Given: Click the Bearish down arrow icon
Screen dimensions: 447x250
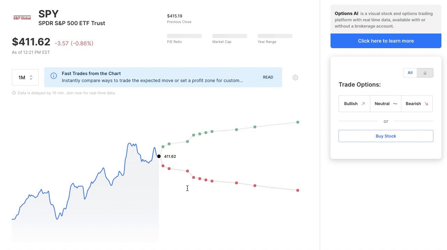Looking at the screenshot, I should 426,104.
